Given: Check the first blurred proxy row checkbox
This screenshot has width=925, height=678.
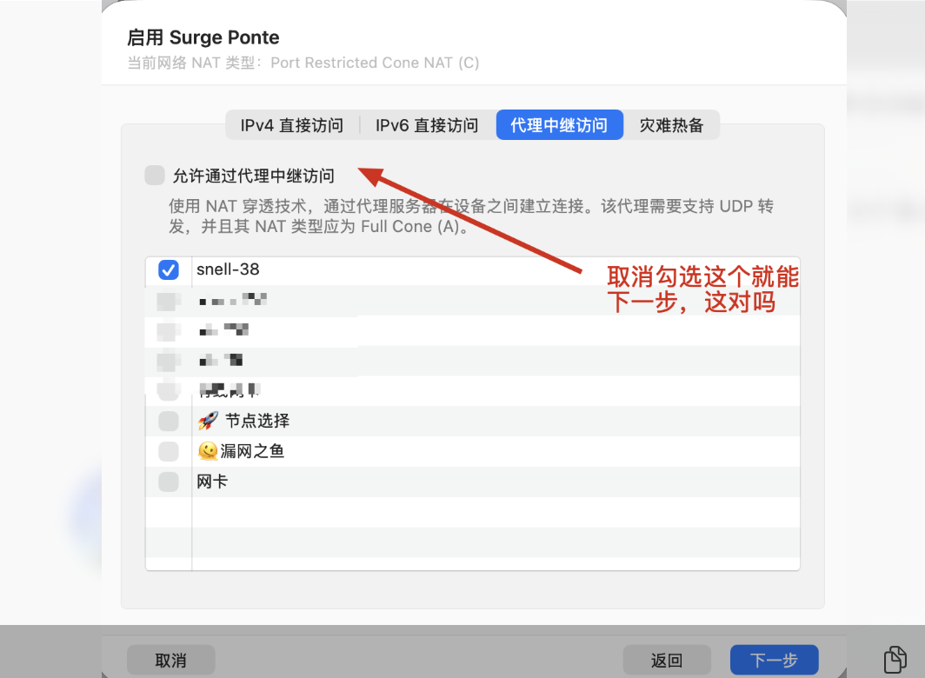Looking at the screenshot, I should click(168, 301).
